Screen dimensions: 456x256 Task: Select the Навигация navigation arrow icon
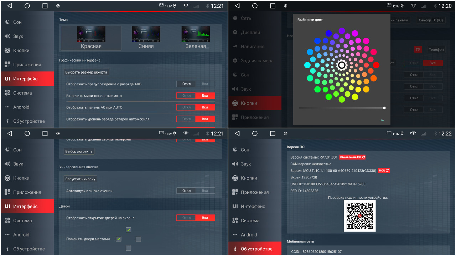(235, 47)
